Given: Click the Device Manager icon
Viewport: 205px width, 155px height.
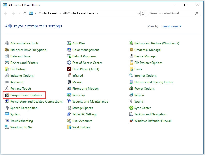Looking at the screenshot, I should click(131, 56).
